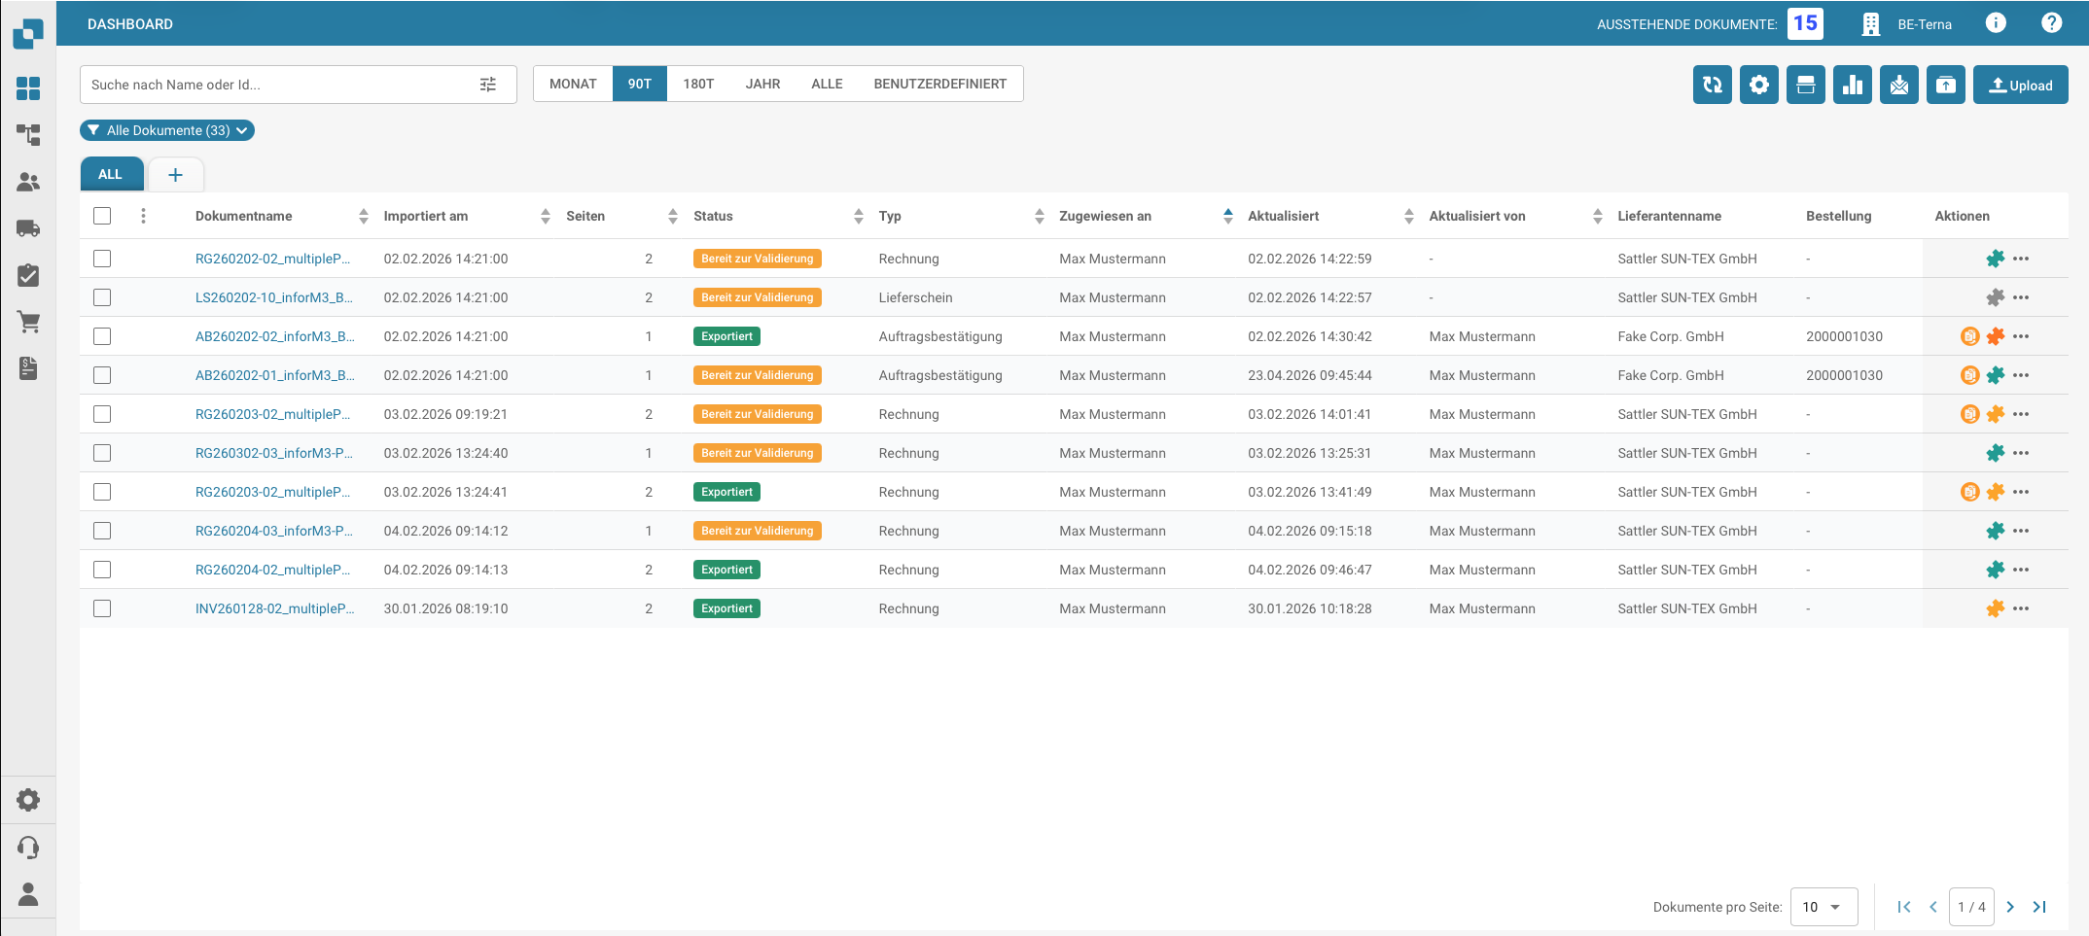Select the ALL view tab
The height and width of the screenshot is (936, 2089).
(x=111, y=175)
